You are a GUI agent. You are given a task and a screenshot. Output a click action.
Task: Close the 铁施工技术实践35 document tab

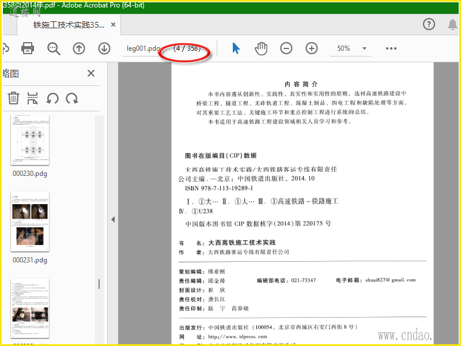113,25
